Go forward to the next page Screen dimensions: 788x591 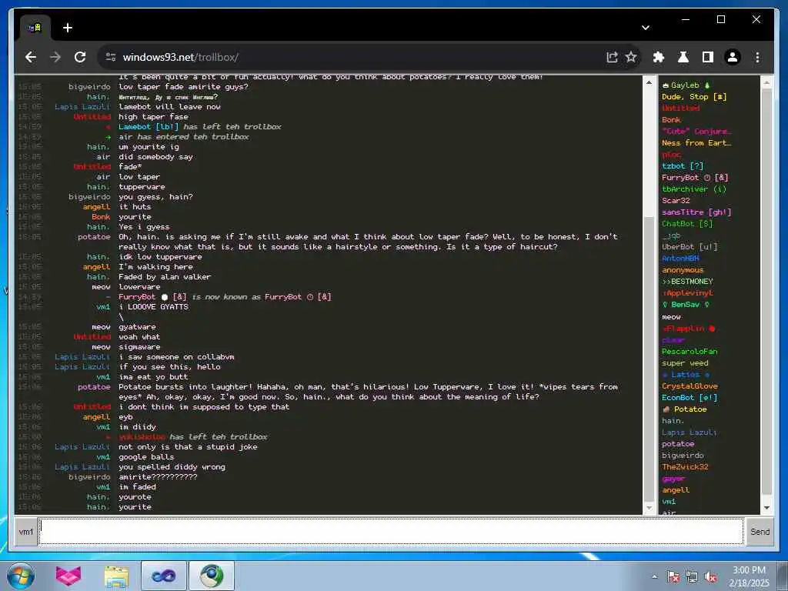pos(55,57)
